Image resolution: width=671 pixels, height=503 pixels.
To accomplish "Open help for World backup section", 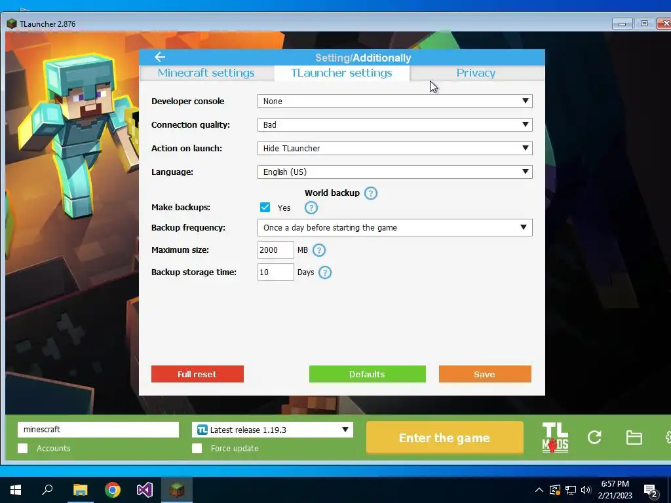I will click(371, 193).
